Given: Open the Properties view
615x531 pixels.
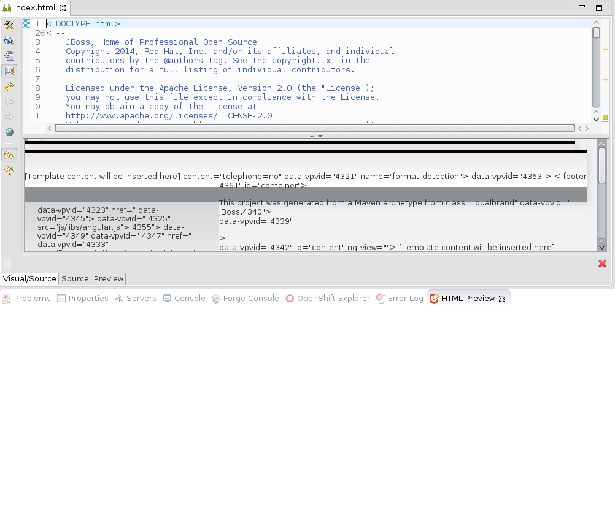Looking at the screenshot, I should [x=83, y=298].
